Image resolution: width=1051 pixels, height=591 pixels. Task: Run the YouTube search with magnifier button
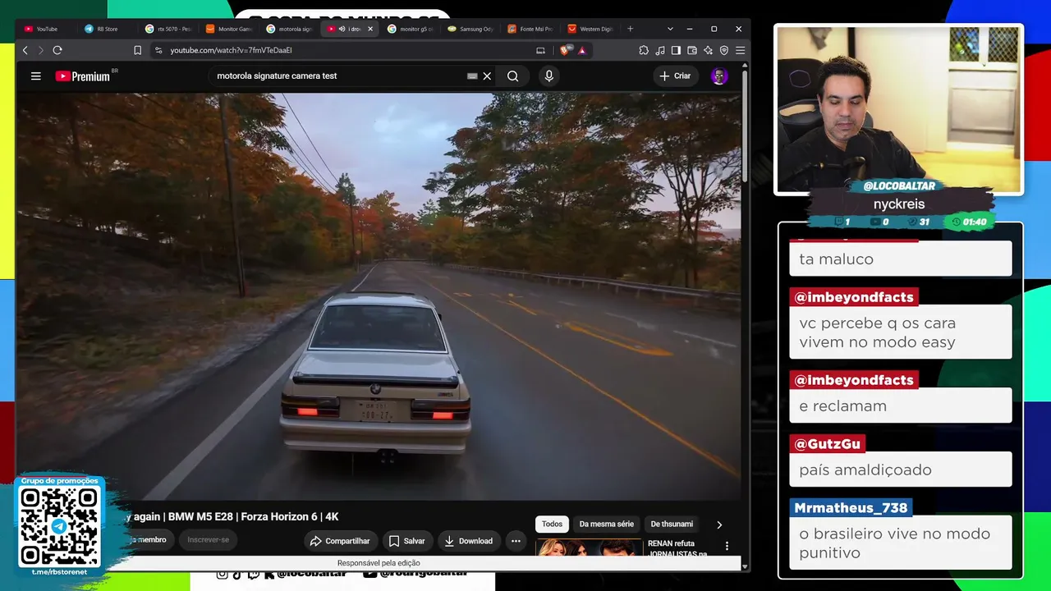tap(512, 76)
